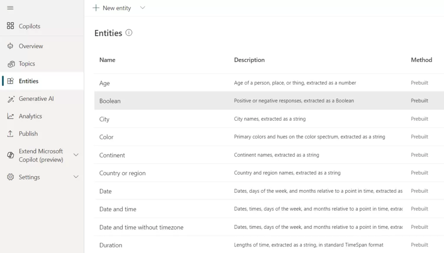The width and height of the screenshot is (444, 253).
Task: Click the Overview sidebar icon
Action: click(x=10, y=46)
